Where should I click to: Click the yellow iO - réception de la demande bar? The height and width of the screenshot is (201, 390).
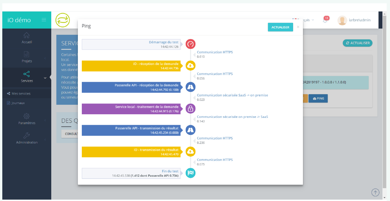(131, 66)
